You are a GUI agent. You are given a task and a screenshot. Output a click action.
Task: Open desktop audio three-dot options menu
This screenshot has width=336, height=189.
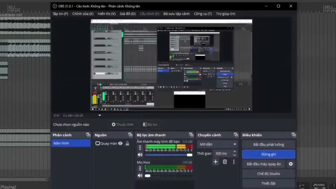click(140, 148)
